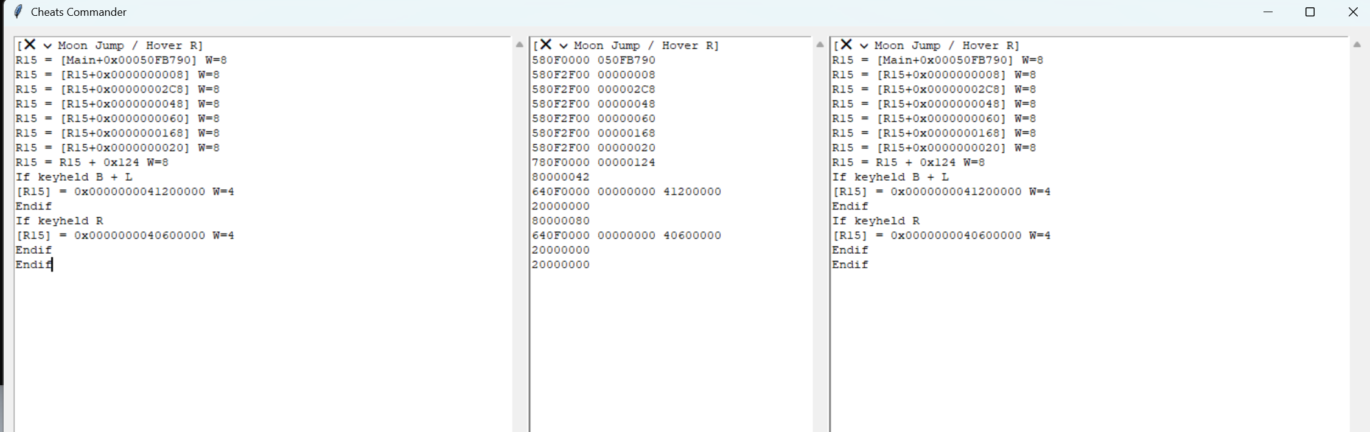Click 'R15 = [R15+0x0000000020] W=8' in left pane
The image size is (1370, 432).
coord(117,148)
